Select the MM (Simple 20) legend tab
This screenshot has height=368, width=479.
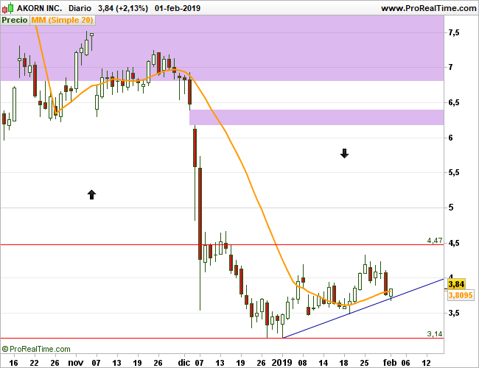pyautogui.click(x=63, y=20)
